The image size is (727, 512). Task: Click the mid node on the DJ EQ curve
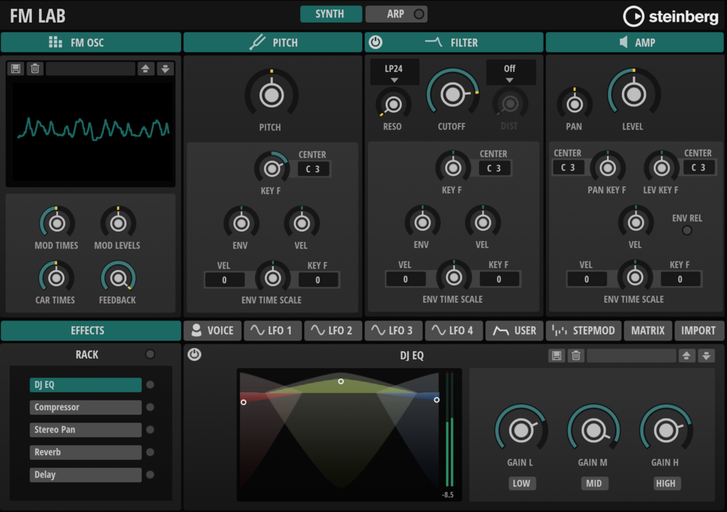(x=341, y=381)
